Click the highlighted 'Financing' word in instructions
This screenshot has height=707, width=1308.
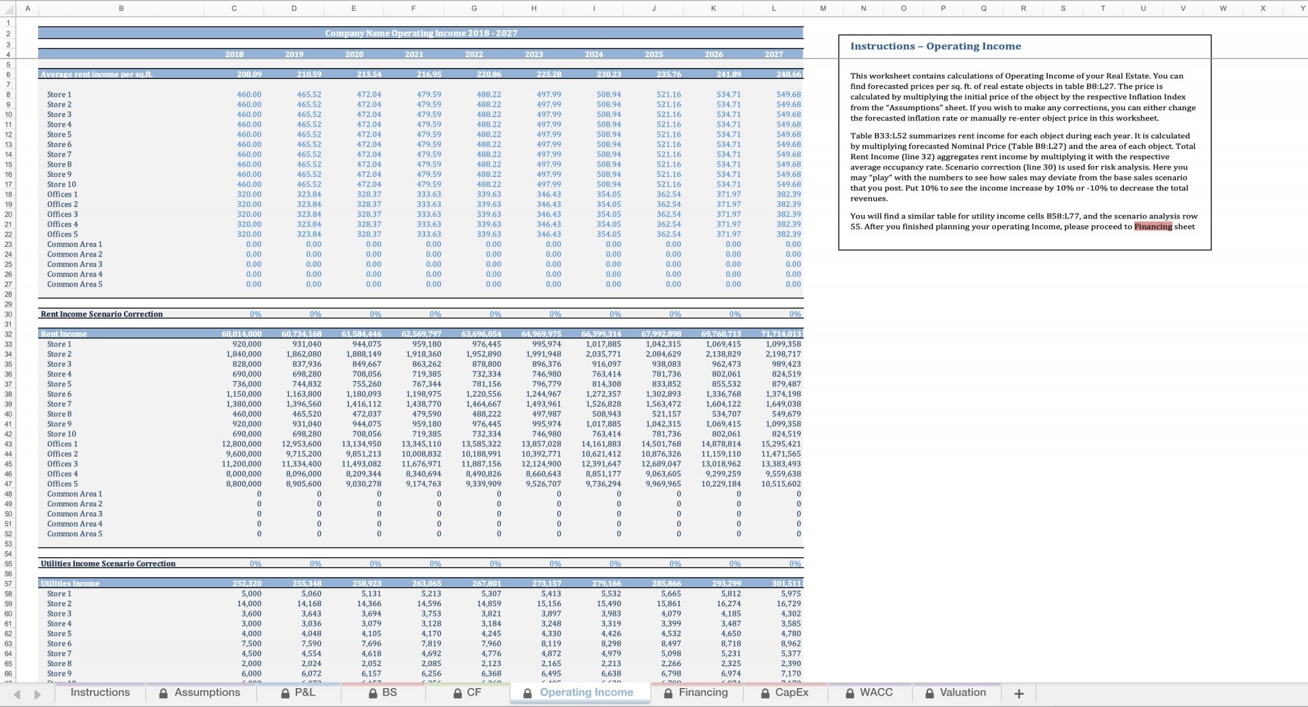(1153, 227)
